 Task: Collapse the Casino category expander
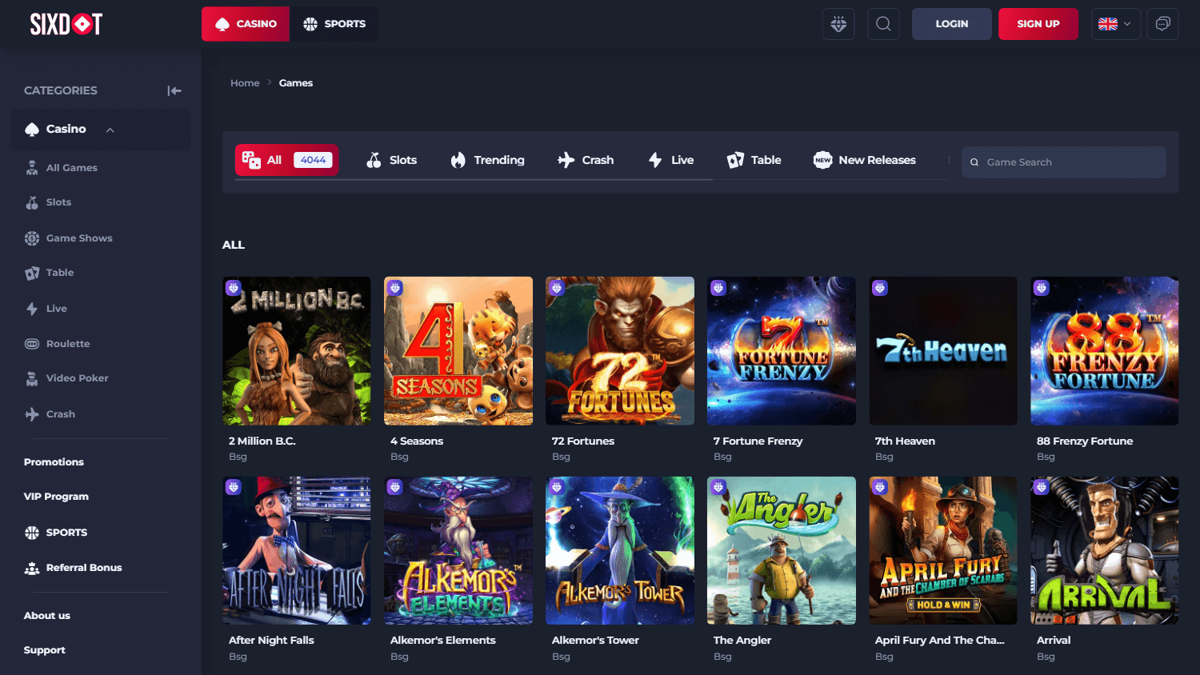pyautogui.click(x=110, y=130)
